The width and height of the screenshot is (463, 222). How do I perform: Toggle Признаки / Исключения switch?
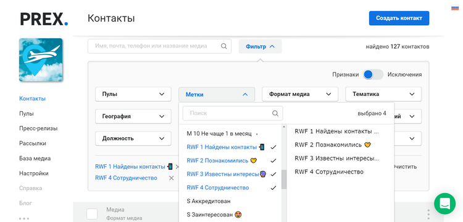[373, 74]
